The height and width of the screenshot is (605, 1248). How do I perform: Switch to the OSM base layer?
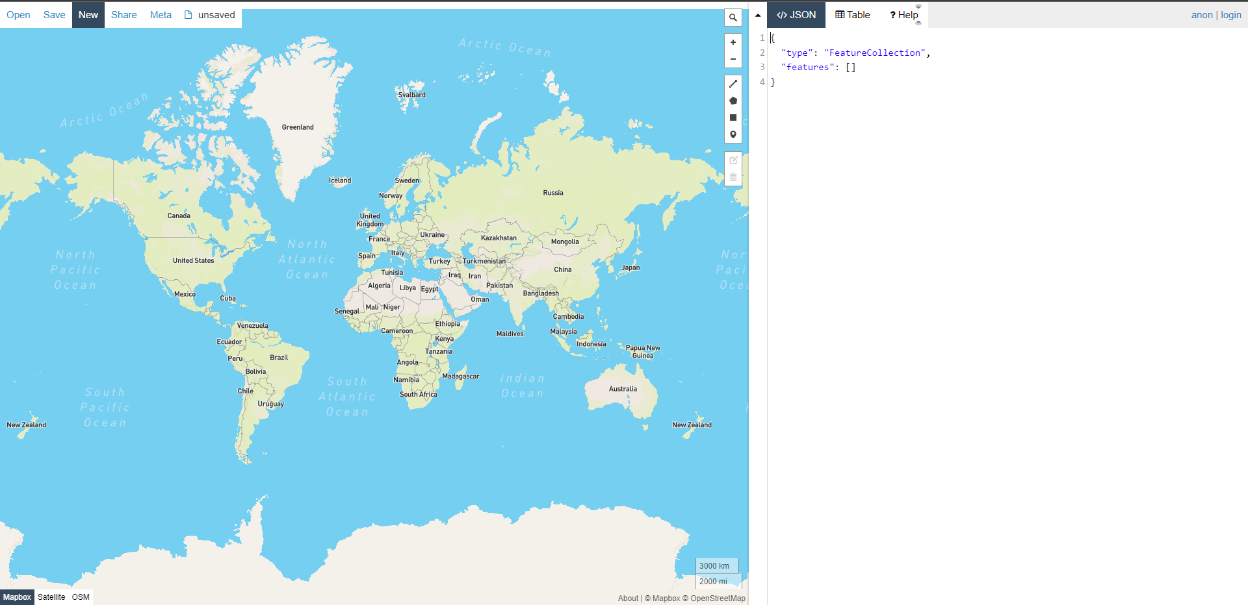(81, 597)
